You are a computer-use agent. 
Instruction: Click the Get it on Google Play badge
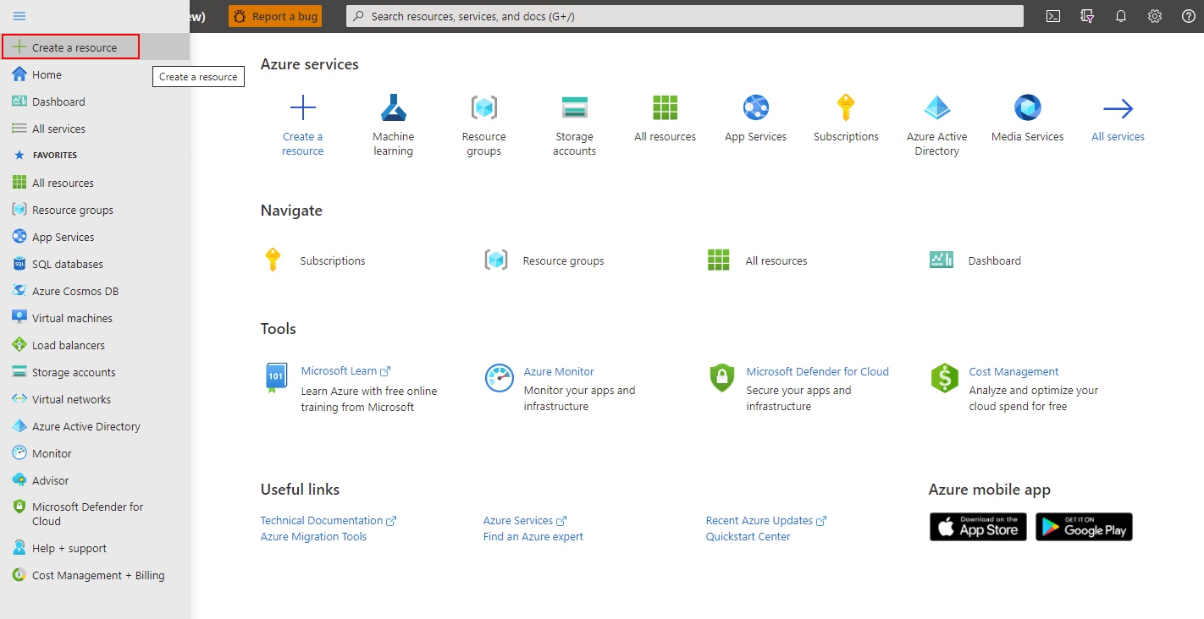tap(1084, 527)
